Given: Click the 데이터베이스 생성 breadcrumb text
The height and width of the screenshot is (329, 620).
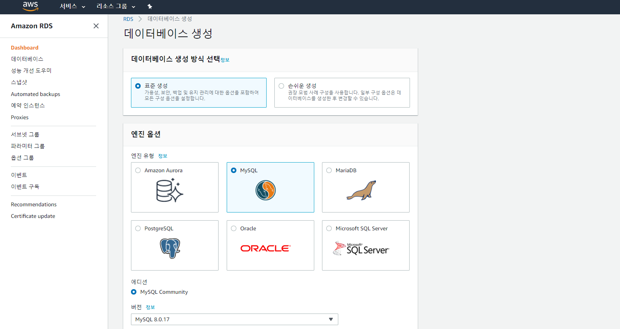Looking at the screenshot, I should [x=170, y=19].
